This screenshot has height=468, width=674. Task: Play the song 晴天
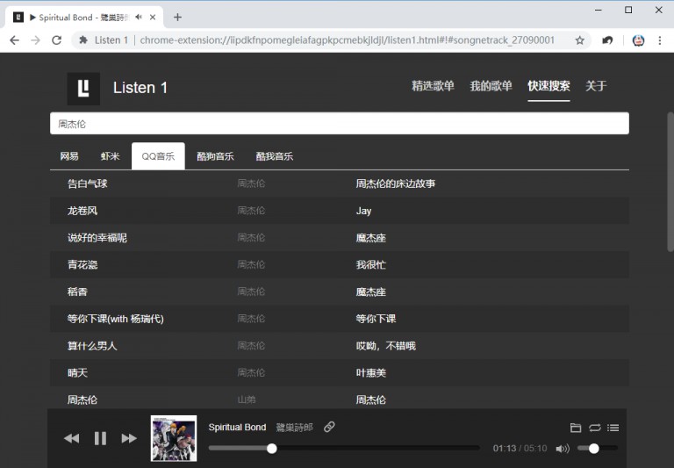pyautogui.click(x=77, y=373)
